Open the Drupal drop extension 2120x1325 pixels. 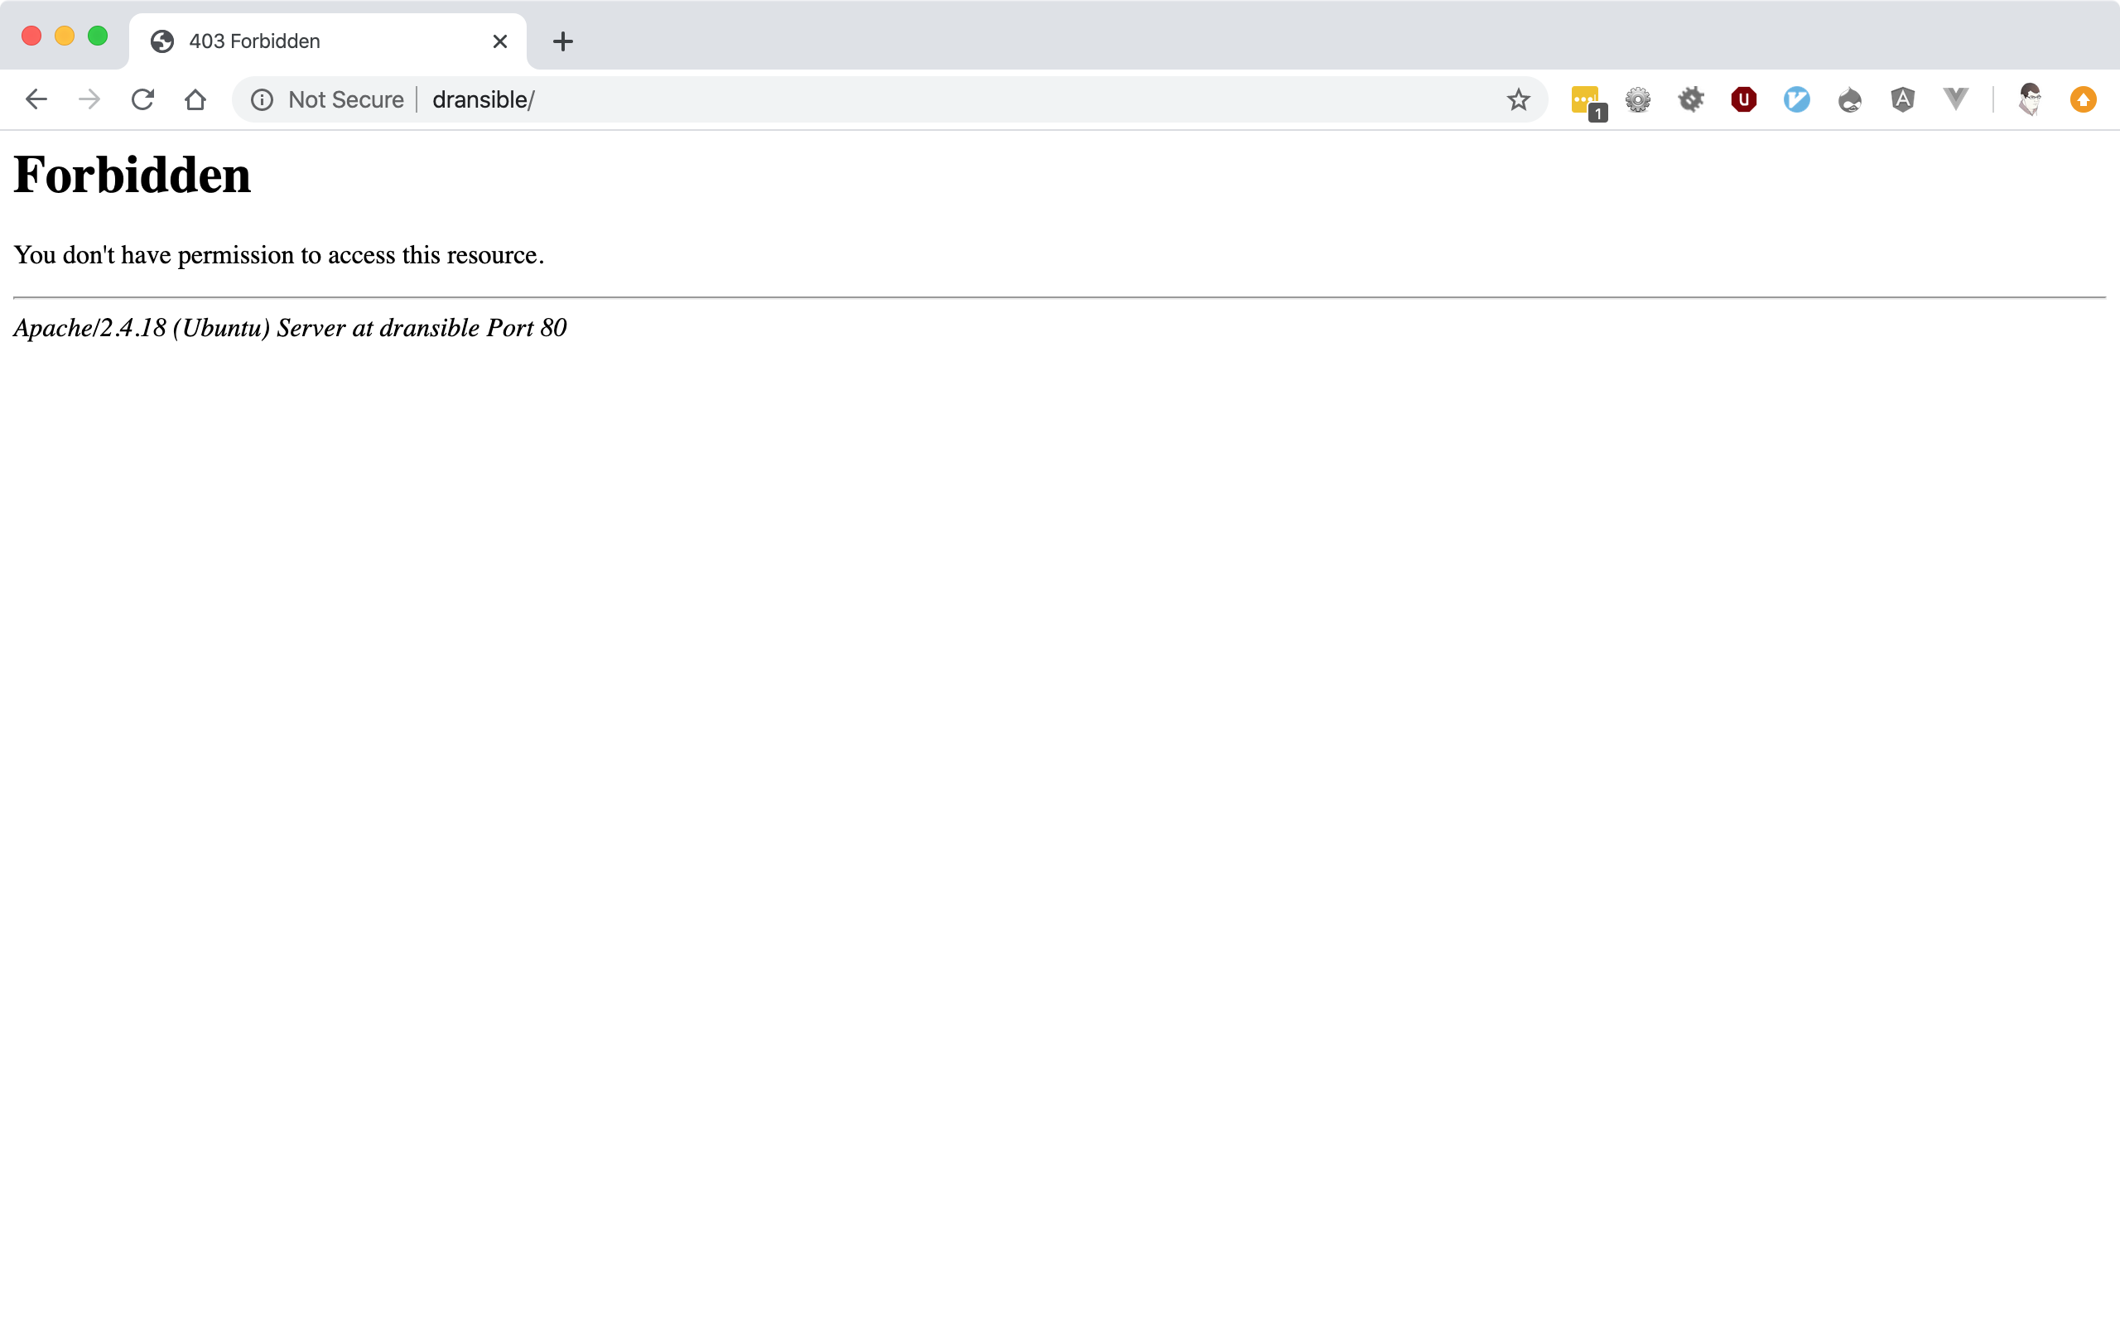(1849, 100)
